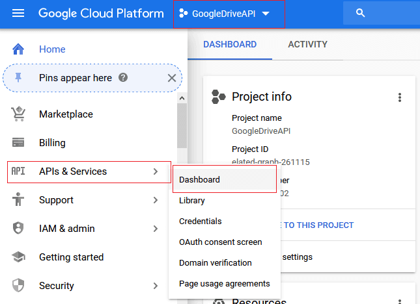Select Dashboard from the APIs submenu
This screenshot has width=420, height=304.
point(199,180)
